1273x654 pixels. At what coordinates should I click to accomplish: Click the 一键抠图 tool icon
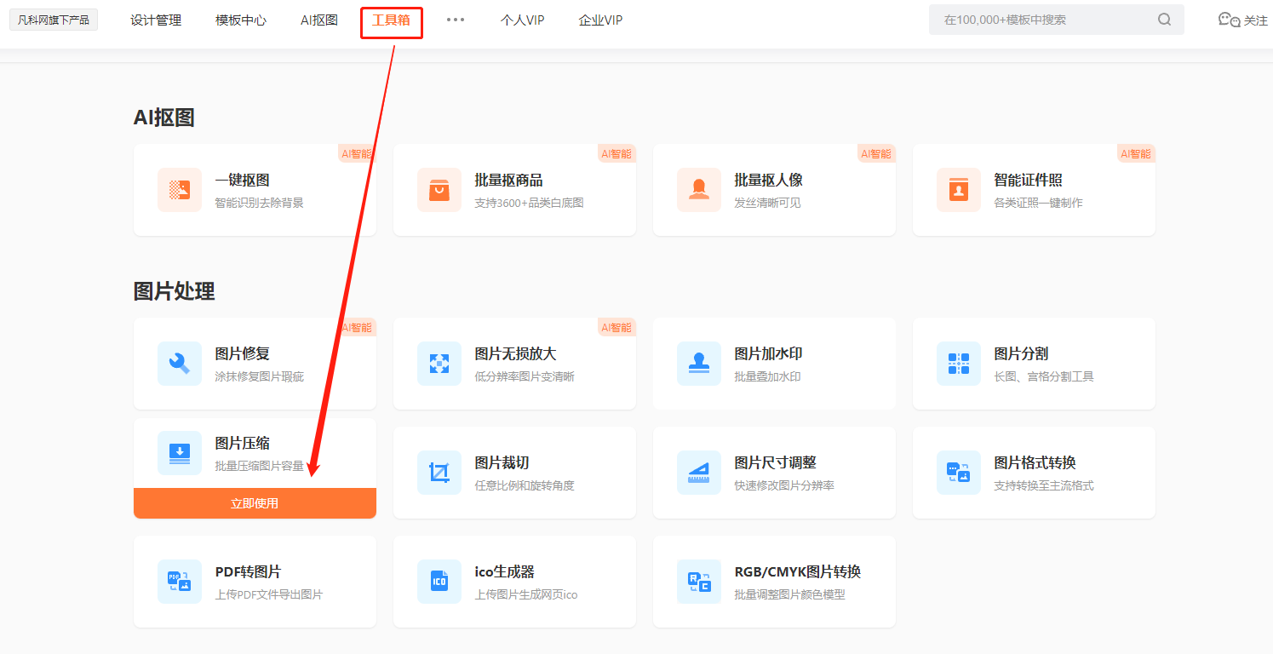pos(180,190)
